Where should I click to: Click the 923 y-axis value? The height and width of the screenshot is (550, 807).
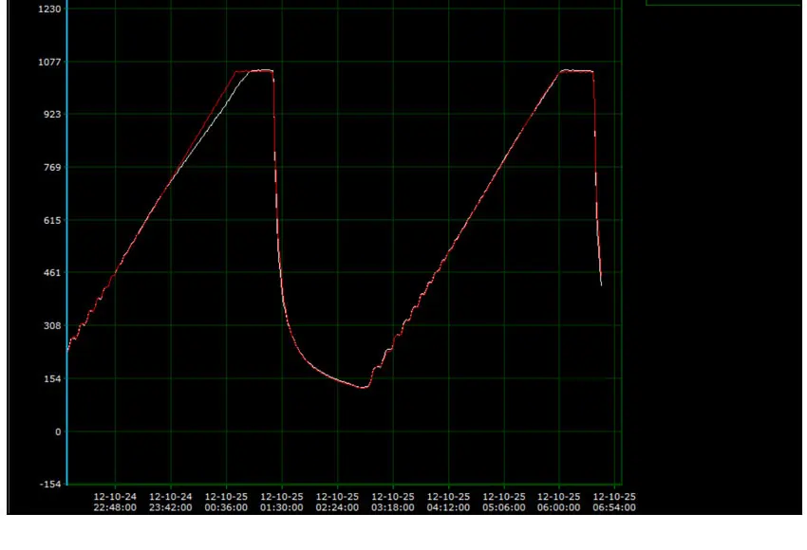point(52,114)
